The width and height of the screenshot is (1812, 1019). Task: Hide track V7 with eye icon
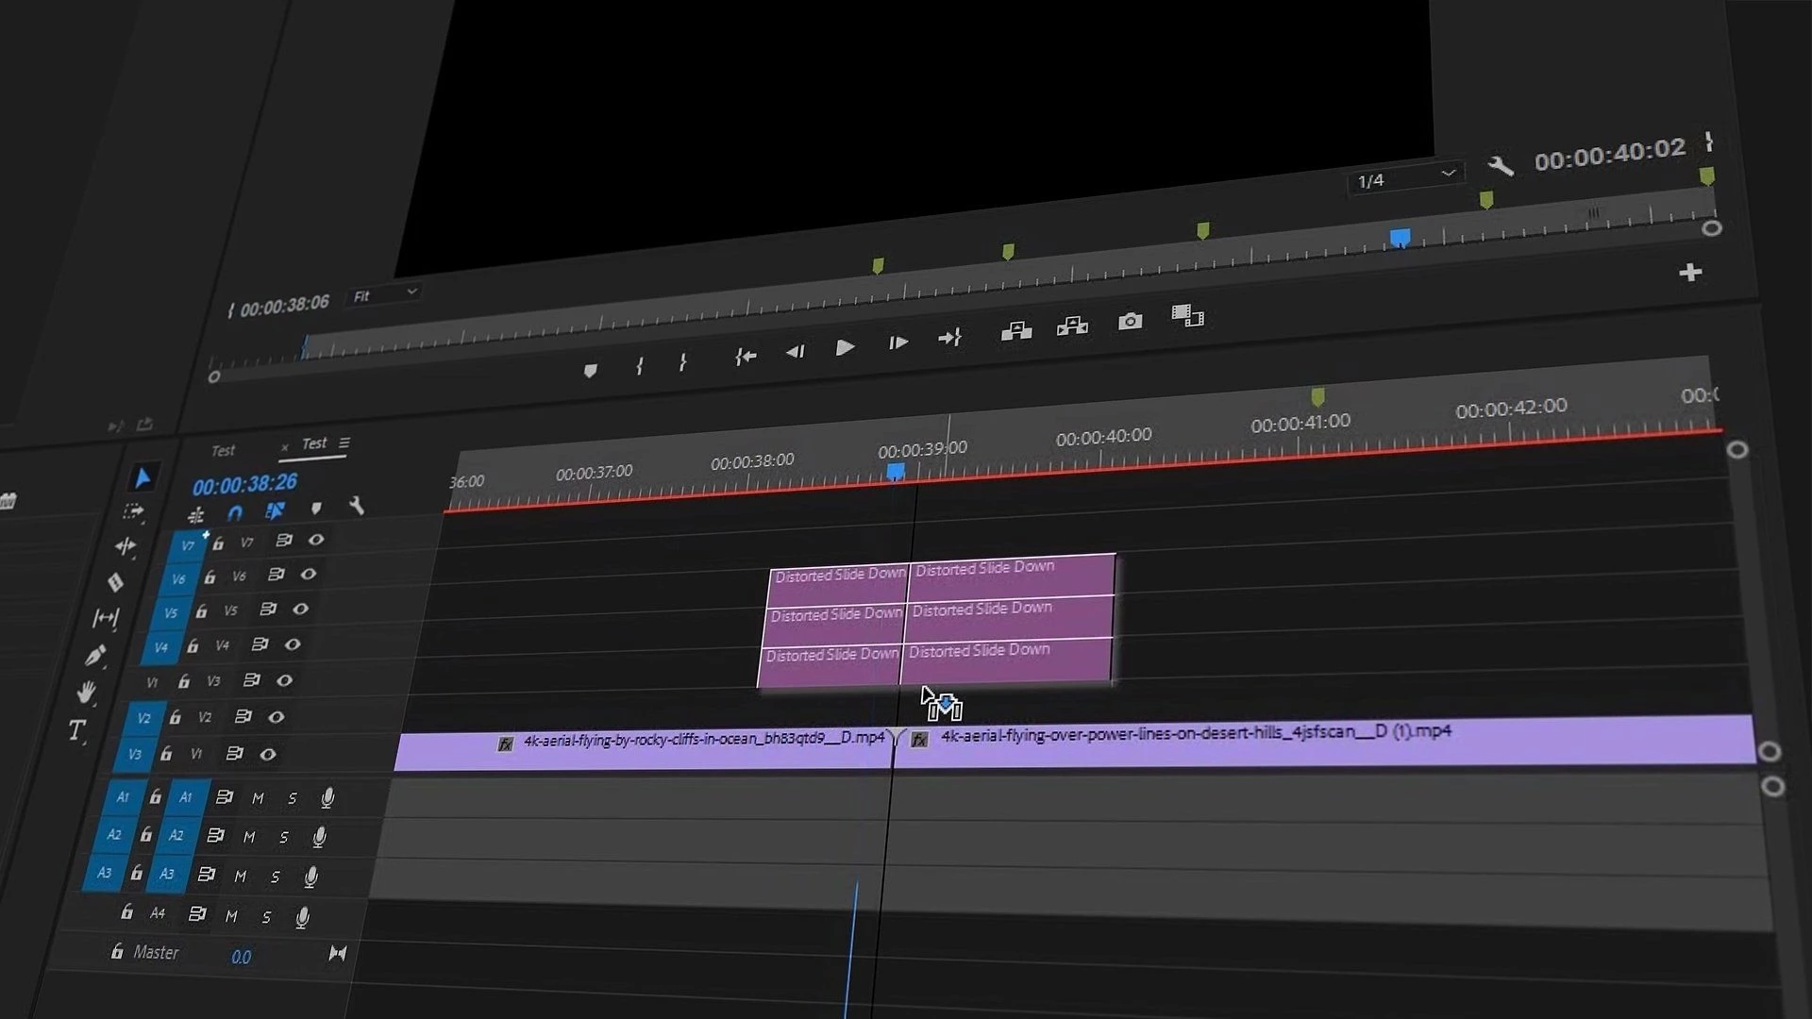click(316, 540)
